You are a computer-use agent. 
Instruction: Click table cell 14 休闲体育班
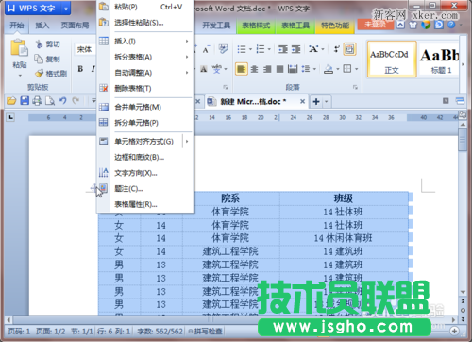tap(344, 238)
